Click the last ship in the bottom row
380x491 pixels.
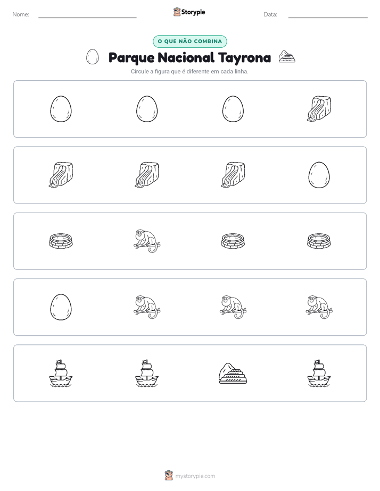319,373
